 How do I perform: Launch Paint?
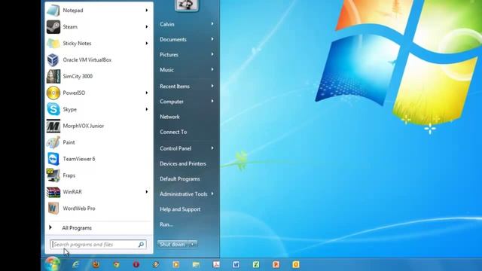tap(99, 142)
